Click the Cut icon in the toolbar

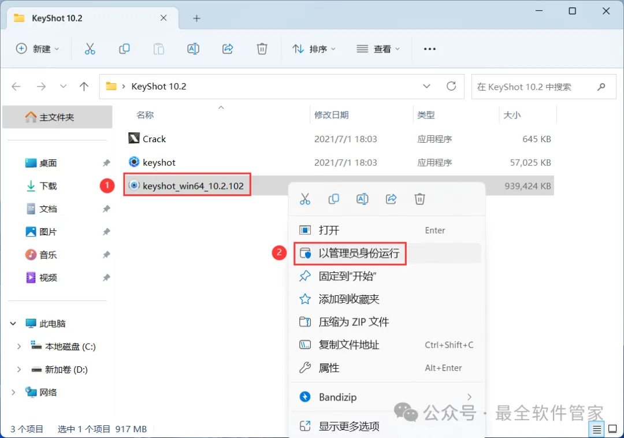pyautogui.click(x=90, y=49)
